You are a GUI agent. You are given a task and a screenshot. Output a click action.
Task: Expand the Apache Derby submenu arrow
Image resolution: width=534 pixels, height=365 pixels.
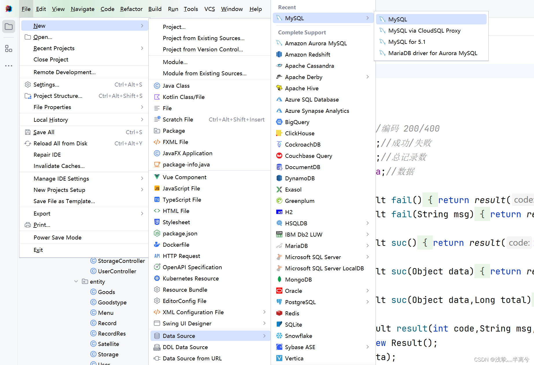367,77
